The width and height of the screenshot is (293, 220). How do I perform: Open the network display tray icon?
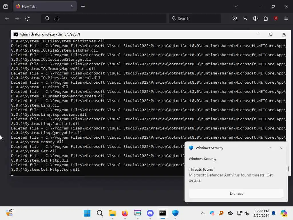pyautogui.click(x=239, y=213)
